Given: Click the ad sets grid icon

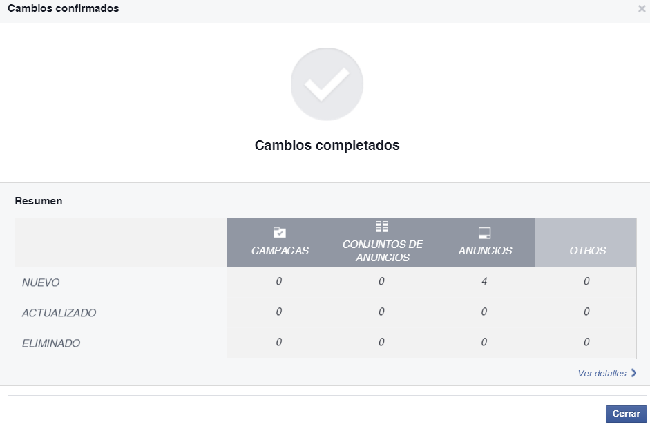Looking at the screenshot, I should 382,227.
